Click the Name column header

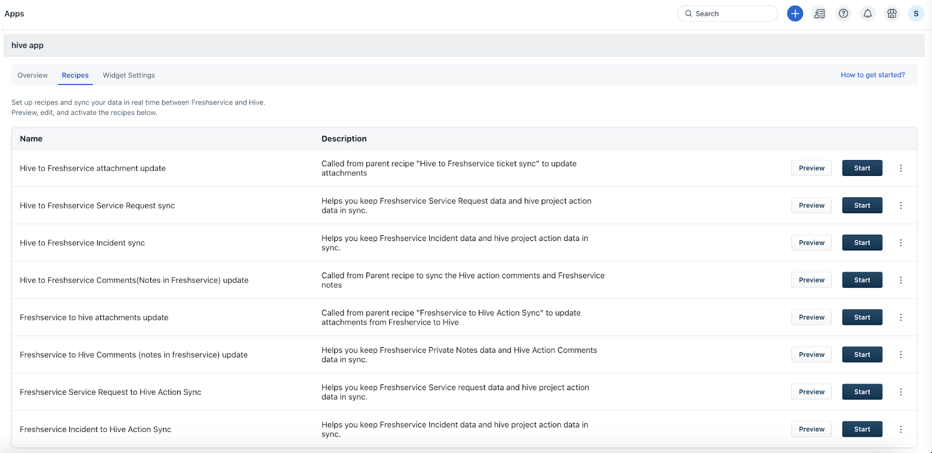(x=31, y=139)
